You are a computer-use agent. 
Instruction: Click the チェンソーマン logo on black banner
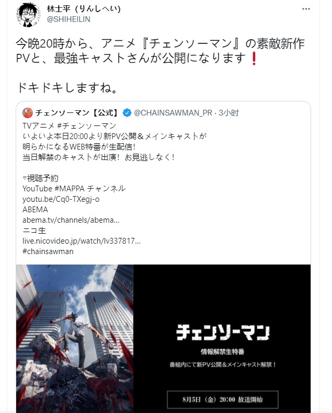pos(223,332)
